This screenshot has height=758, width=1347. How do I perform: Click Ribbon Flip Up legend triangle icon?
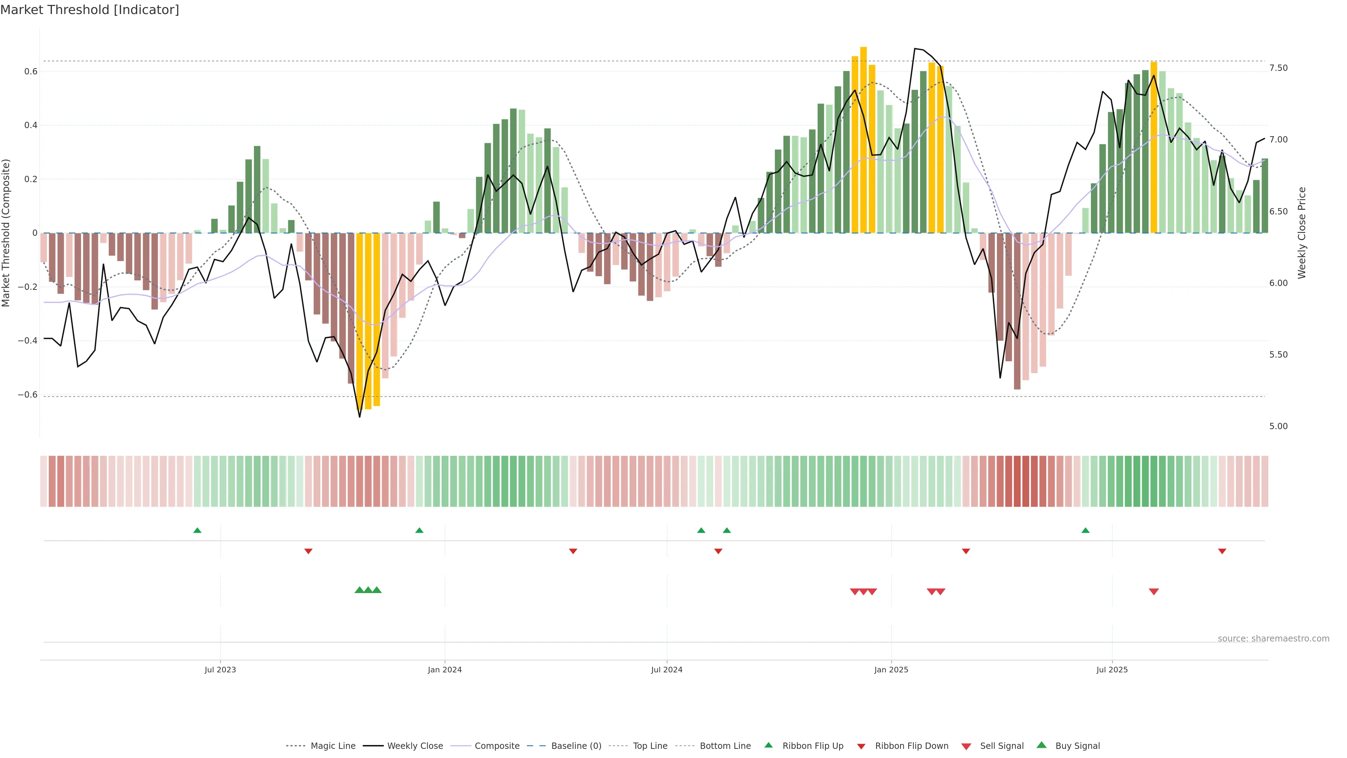click(768, 745)
